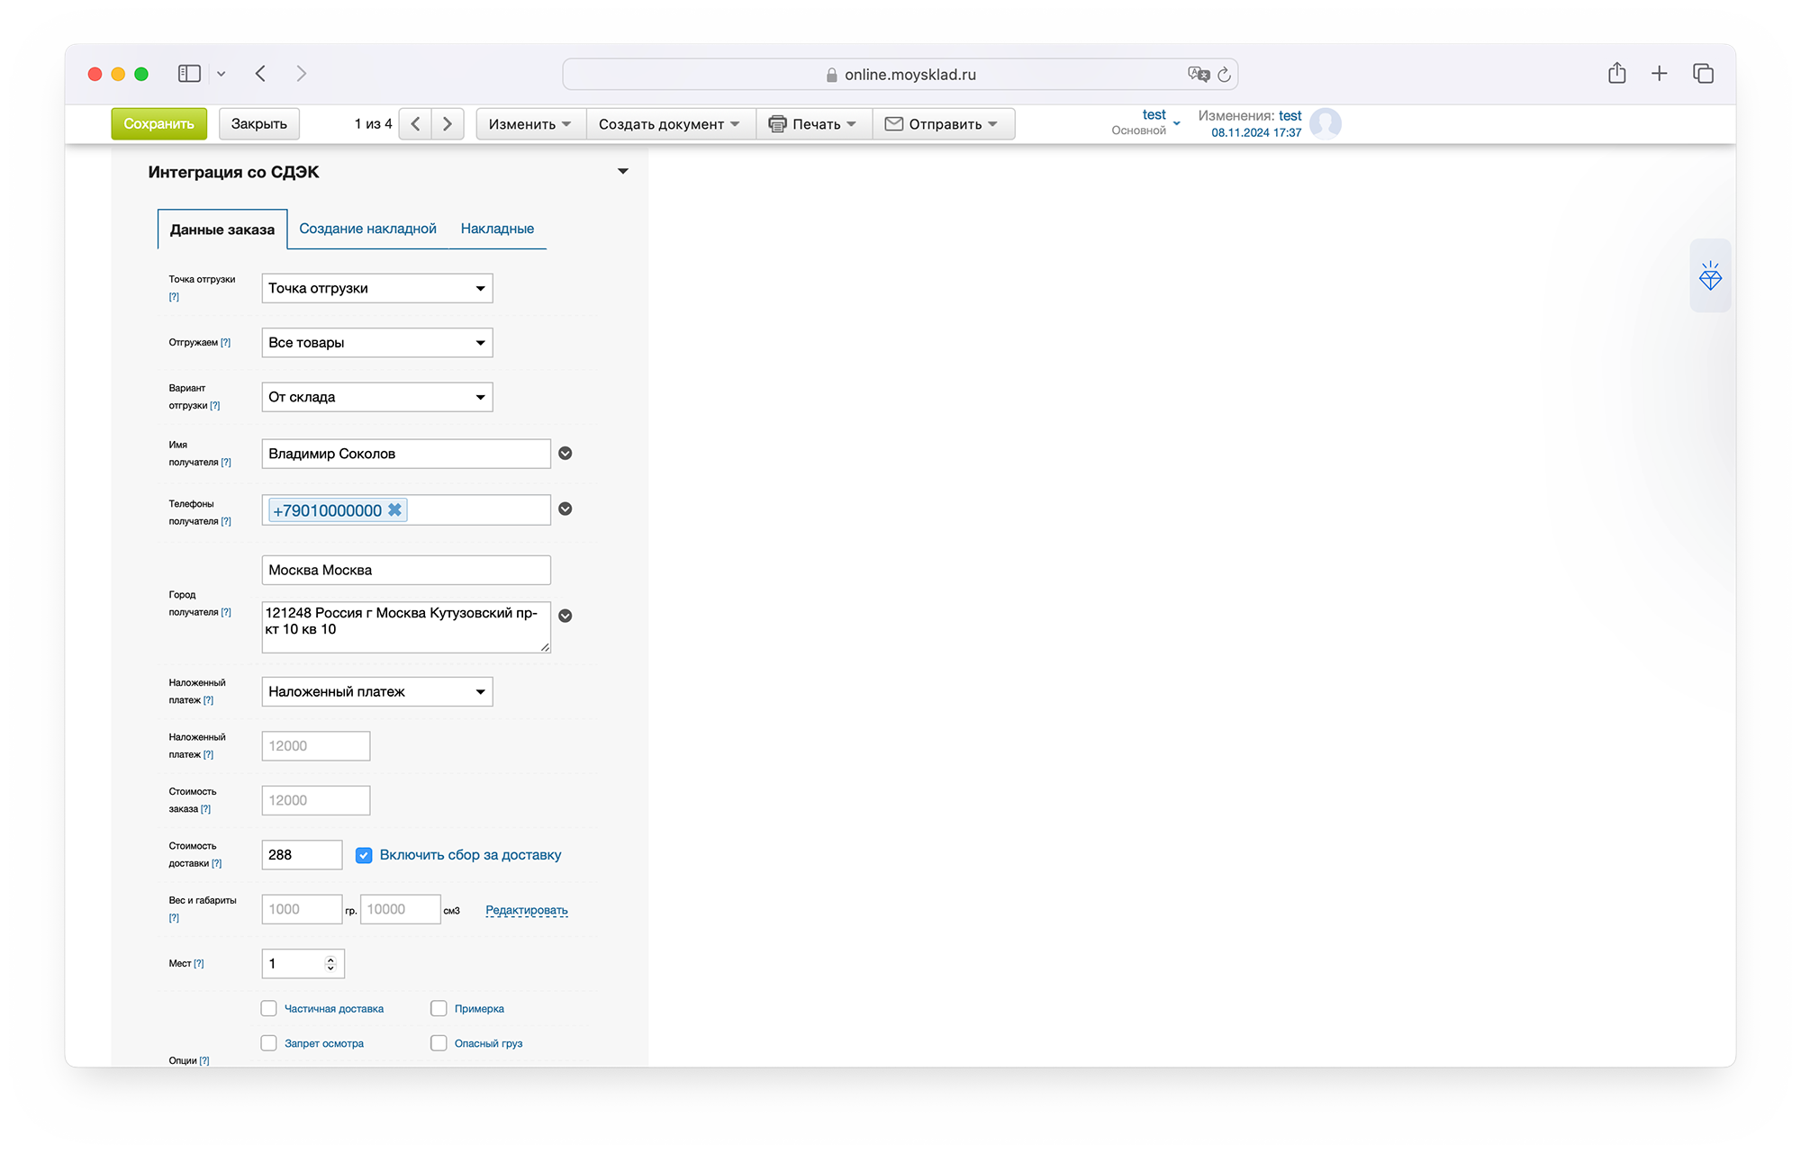Switch to "Создание накладной" tab

click(367, 229)
